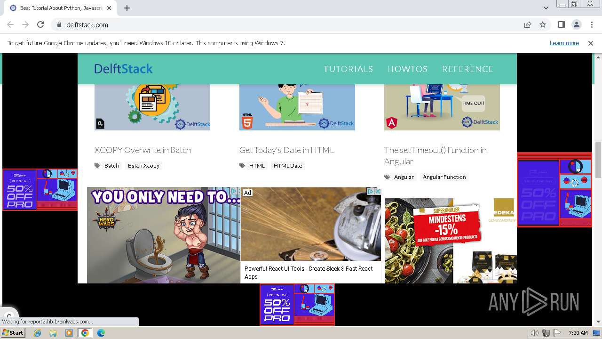
Task: Select the Best Tutorial About Python tab
Action: pyautogui.click(x=61, y=8)
